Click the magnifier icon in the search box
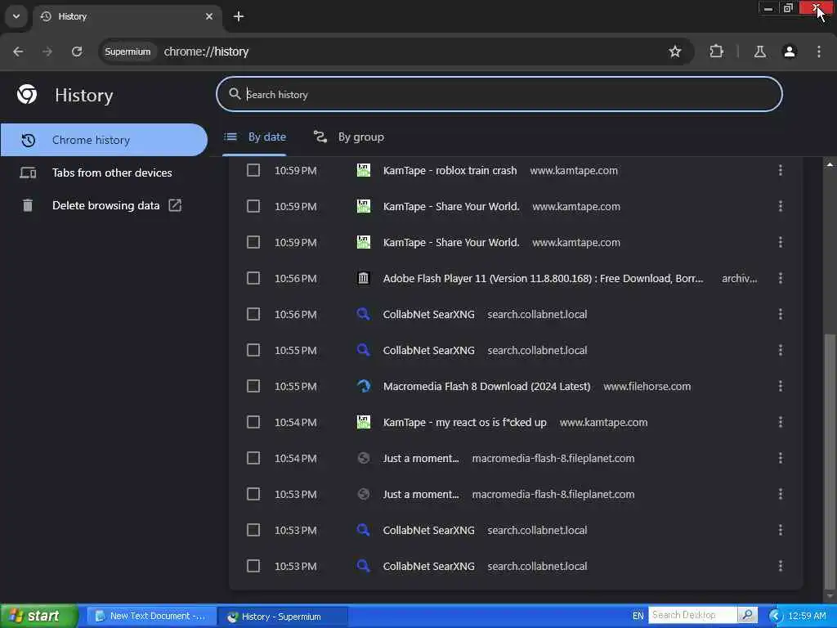The image size is (837, 628). (235, 94)
